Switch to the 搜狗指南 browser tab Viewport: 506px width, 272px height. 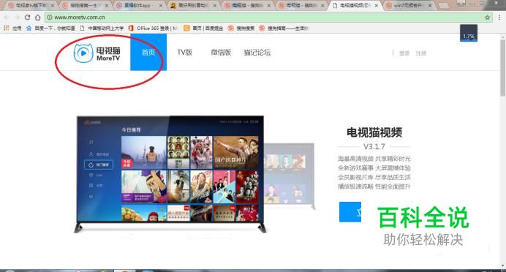(x=86, y=6)
